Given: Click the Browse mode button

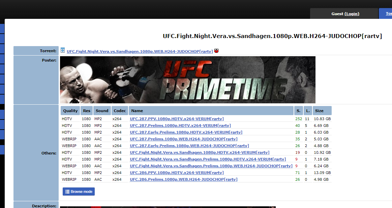Looking at the screenshot, I should click(x=79, y=192).
